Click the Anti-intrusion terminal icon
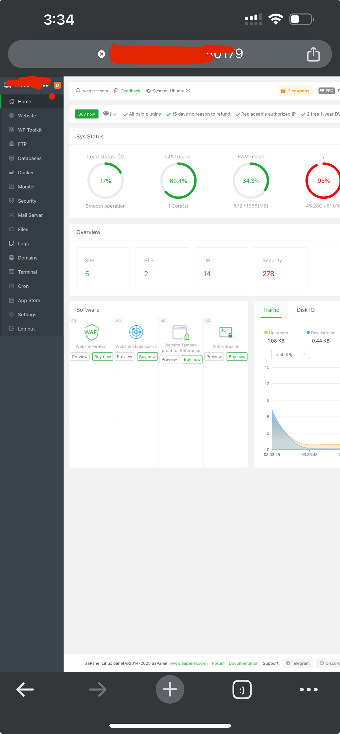 tap(226, 332)
